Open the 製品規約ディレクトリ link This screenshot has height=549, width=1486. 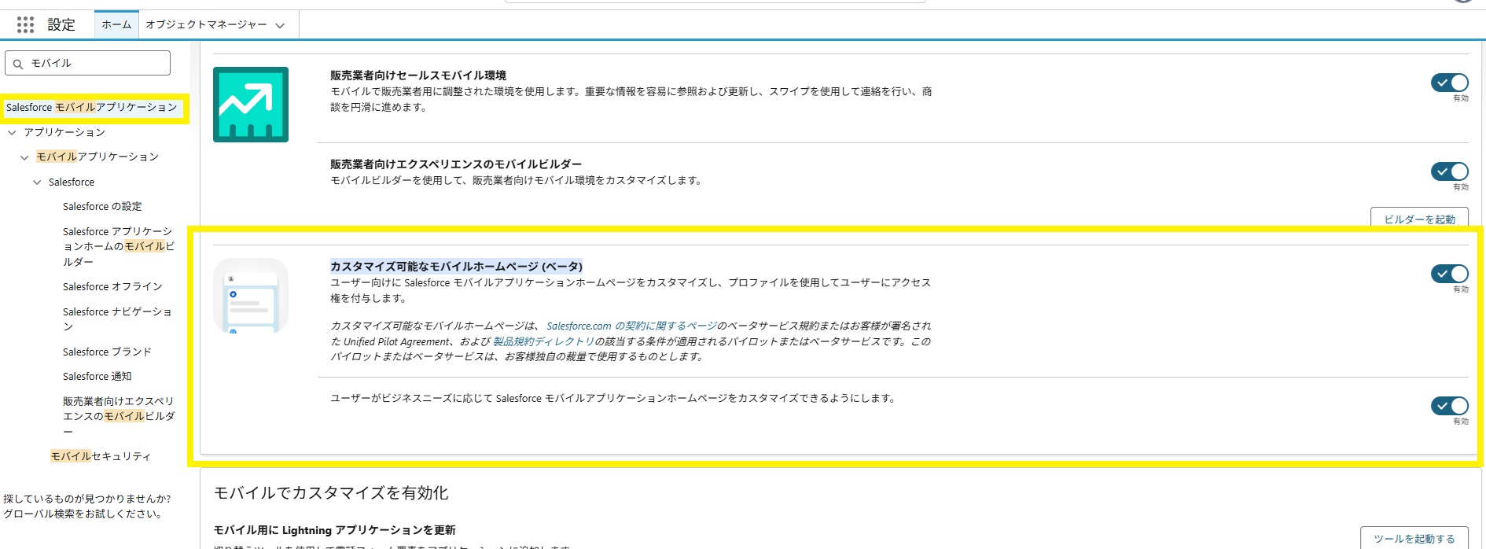(x=543, y=341)
